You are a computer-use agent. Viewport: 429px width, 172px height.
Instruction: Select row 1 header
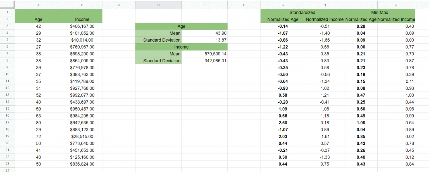7,12
